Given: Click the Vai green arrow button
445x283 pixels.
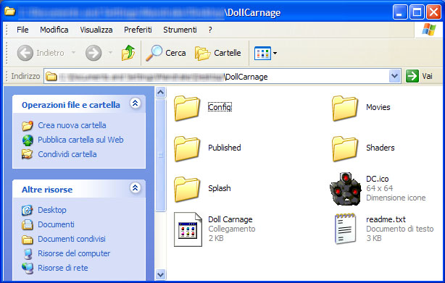Looking at the screenshot, I should [x=412, y=76].
